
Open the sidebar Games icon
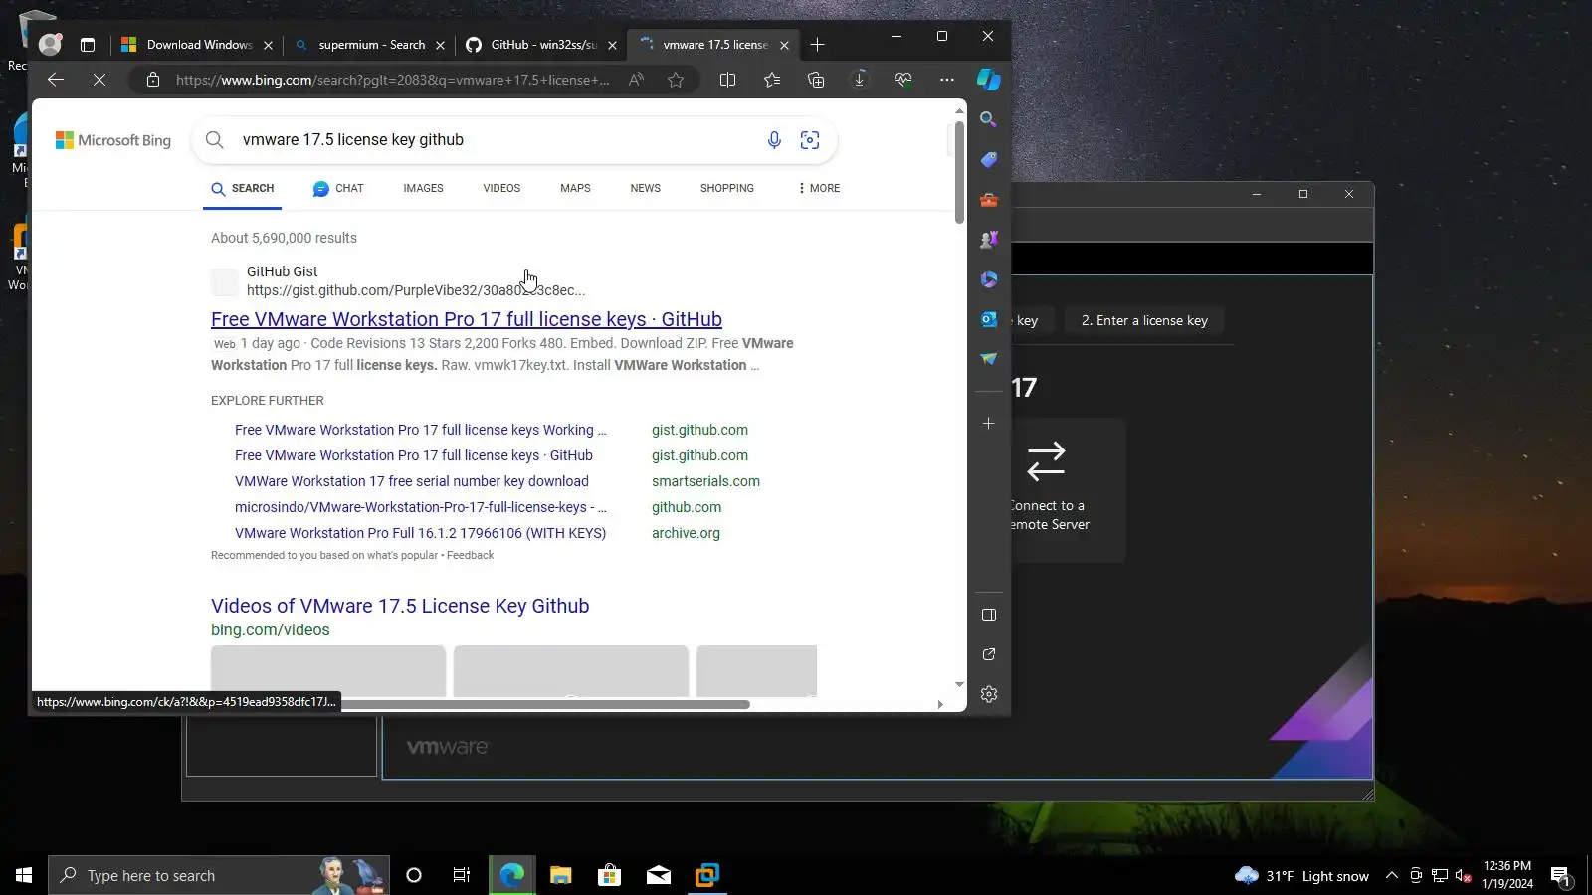[x=988, y=240]
